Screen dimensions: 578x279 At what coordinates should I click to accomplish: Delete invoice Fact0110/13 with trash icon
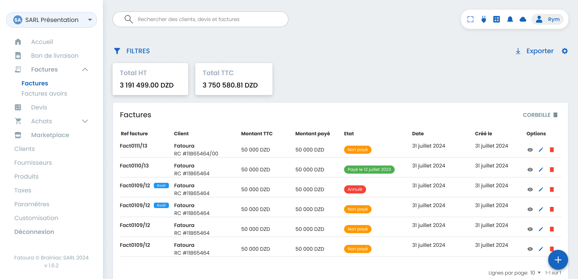click(552, 170)
